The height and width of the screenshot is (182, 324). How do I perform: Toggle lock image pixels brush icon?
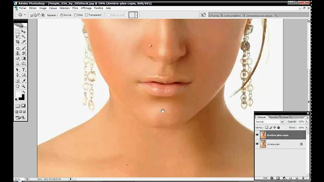click(x=271, y=127)
